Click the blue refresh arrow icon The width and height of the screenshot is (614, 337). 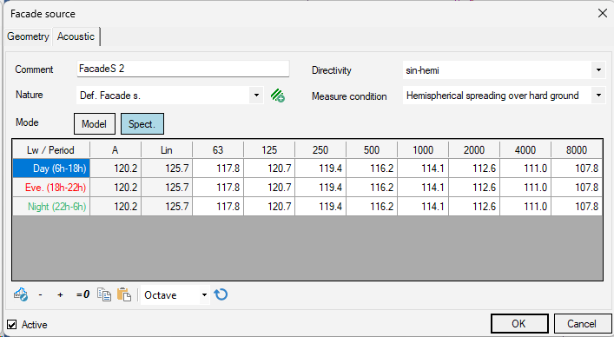(x=221, y=294)
